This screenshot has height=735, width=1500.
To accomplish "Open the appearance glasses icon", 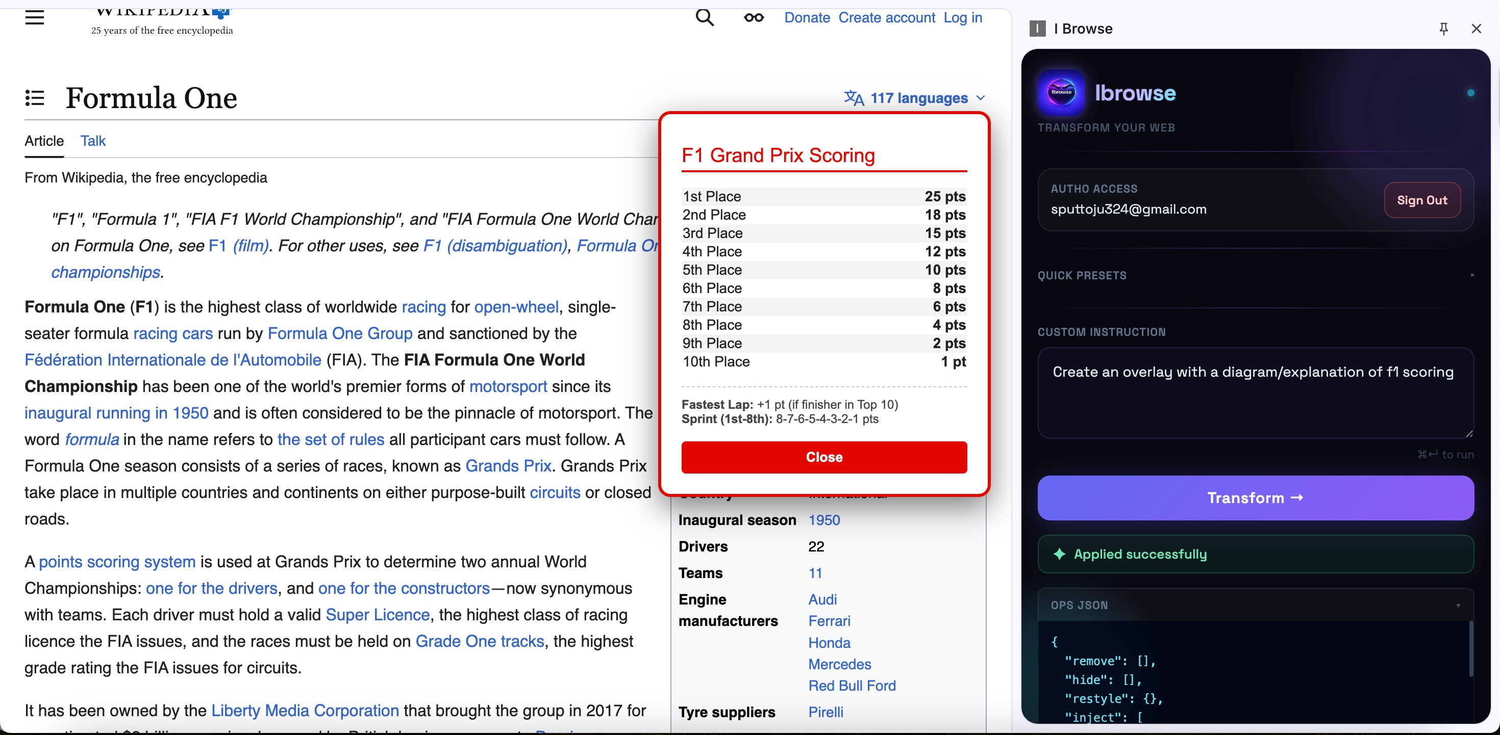I will [x=754, y=17].
